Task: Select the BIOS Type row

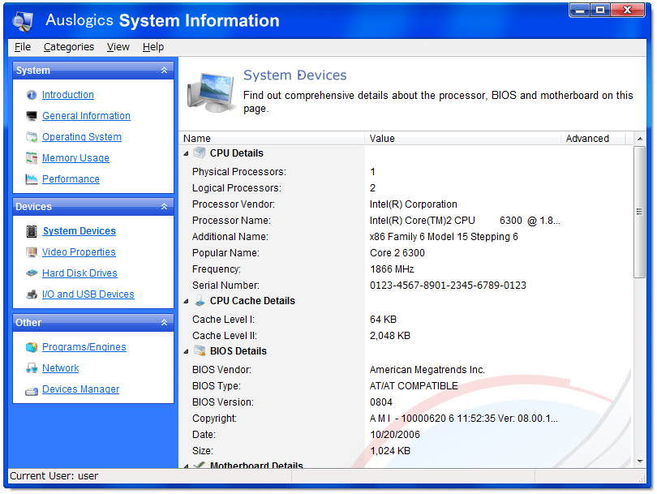Action: pyautogui.click(x=406, y=386)
